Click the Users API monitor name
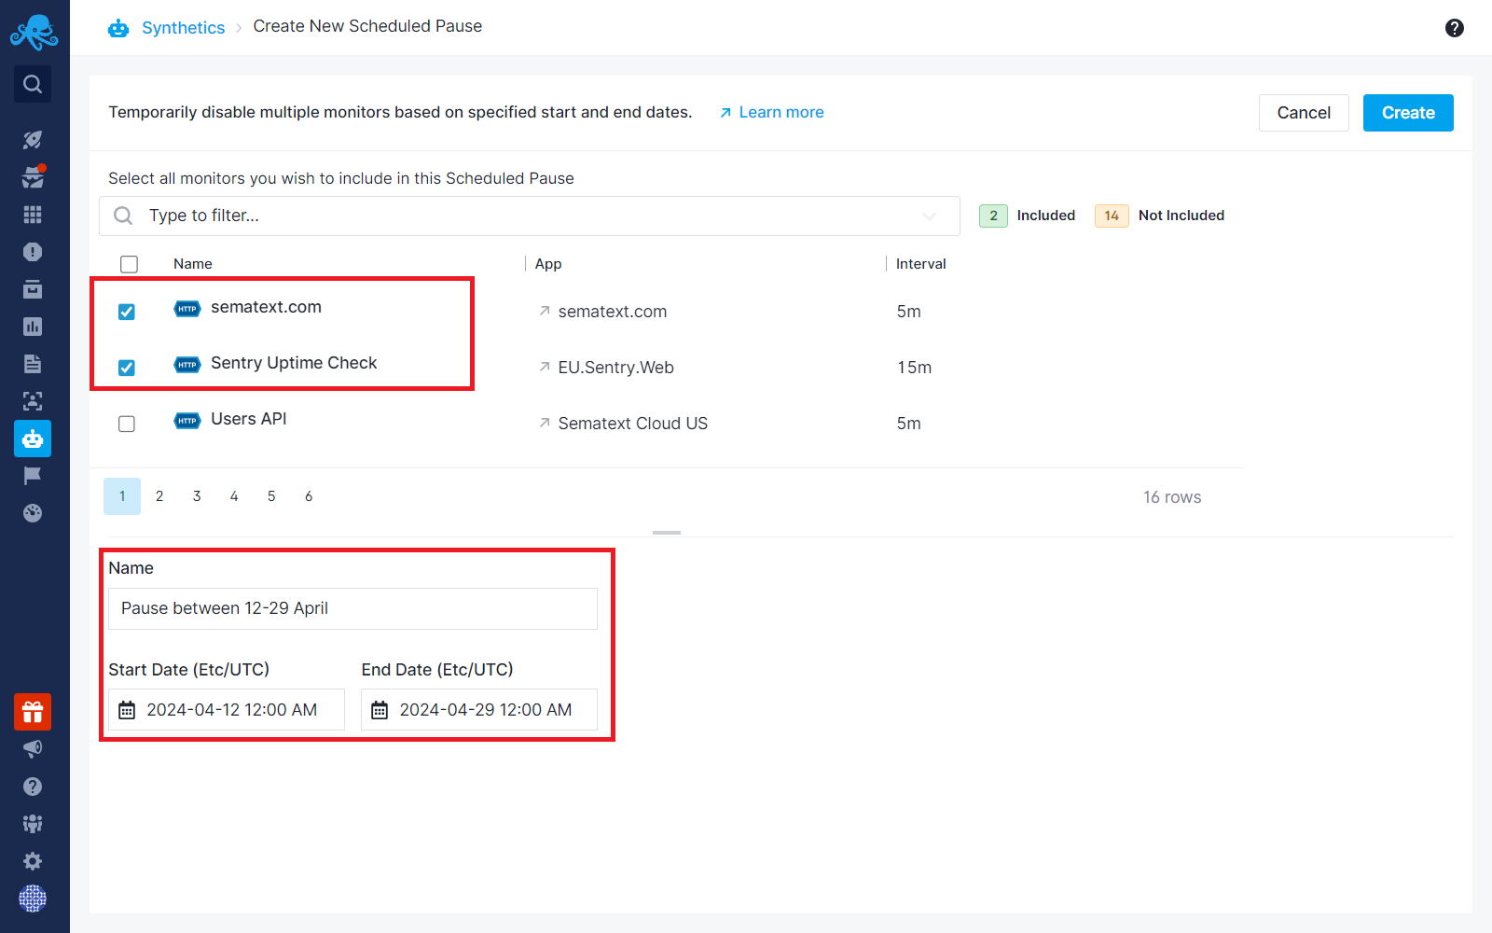Viewport: 1492px width, 933px height. click(249, 419)
